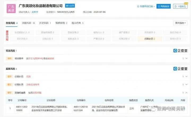The width and height of the screenshot is (191, 117).
Task: Click the 批量风险扫描 link
Action: pos(146,6)
